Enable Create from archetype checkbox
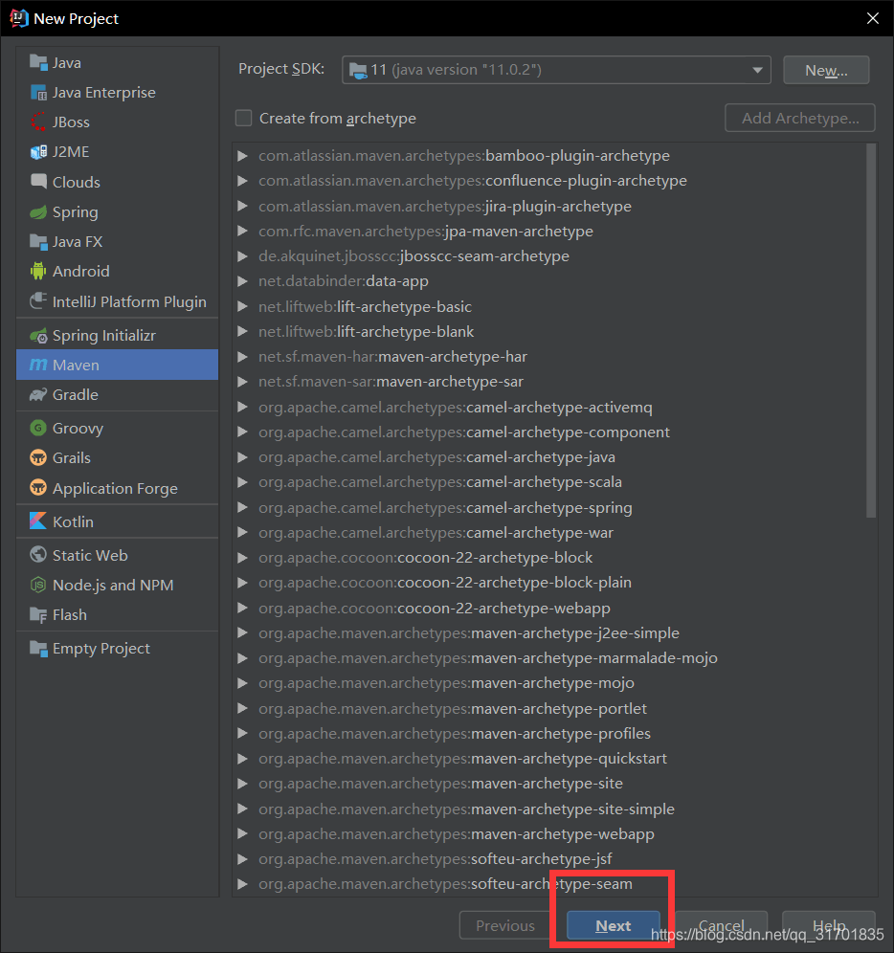 pos(244,118)
